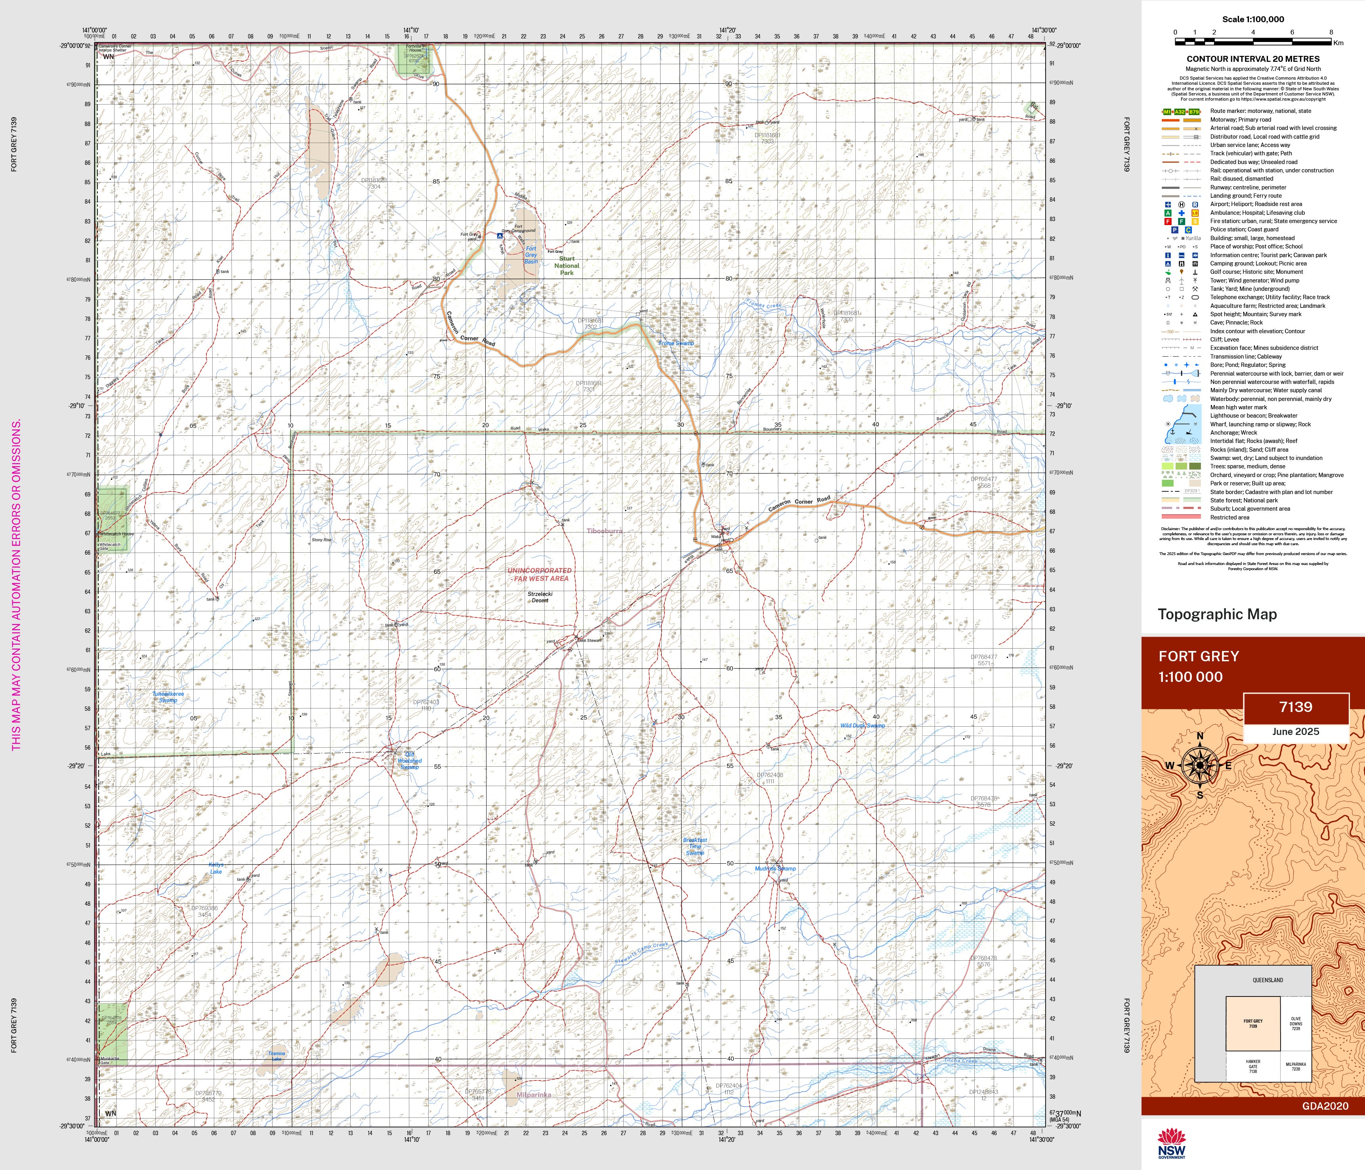Click the dense trees dark green swatch
This screenshot has height=1170, width=1365.
click(x=1194, y=466)
